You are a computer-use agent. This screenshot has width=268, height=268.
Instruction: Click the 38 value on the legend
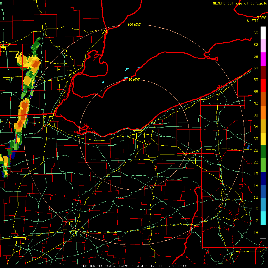click(x=256, y=115)
